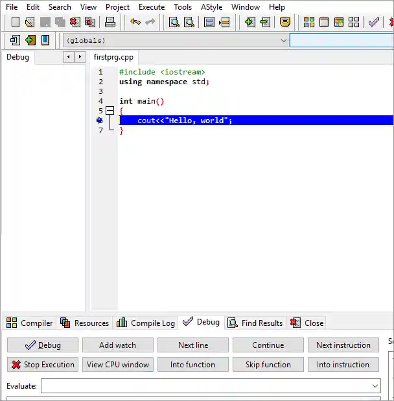The height and width of the screenshot is (401, 394).
Task: Open the View menu
Action: 88,7
